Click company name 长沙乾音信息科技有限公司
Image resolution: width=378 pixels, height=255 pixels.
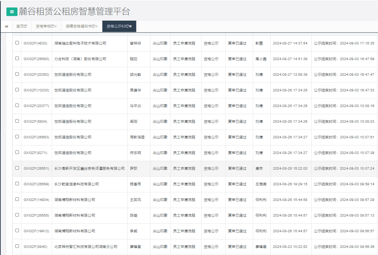(x=76, y=184)
